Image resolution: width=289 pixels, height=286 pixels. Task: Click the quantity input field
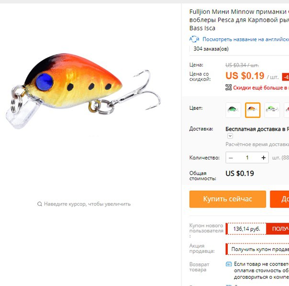[247, 158]
